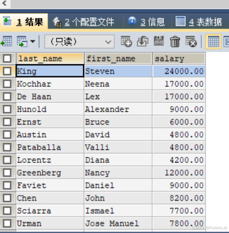229x233 pixels.
Task: Check the Ernst row checkbox
Action: pos(7,122)
